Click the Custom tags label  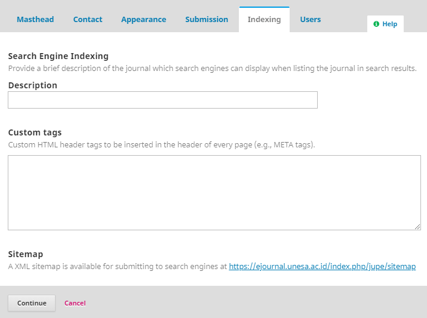click(x=35, y=132)
